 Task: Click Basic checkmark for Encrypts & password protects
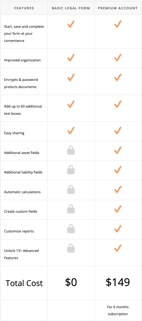(x=71, y=77)
